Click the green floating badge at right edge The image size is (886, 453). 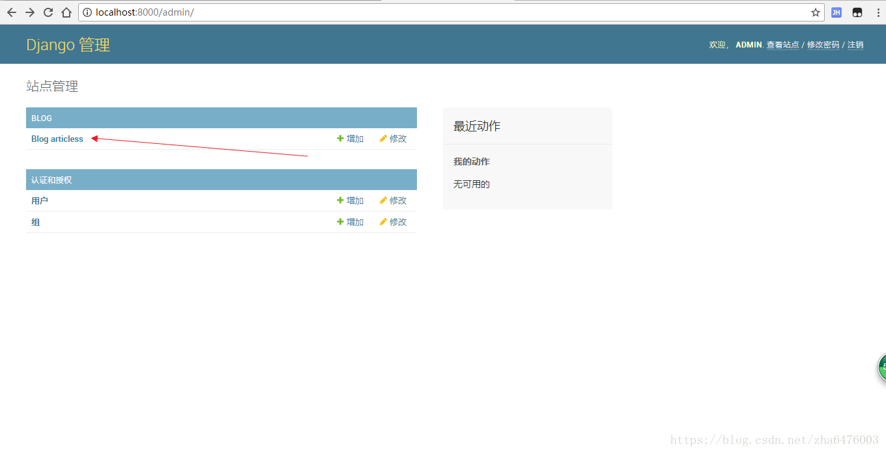pos(881,366)
